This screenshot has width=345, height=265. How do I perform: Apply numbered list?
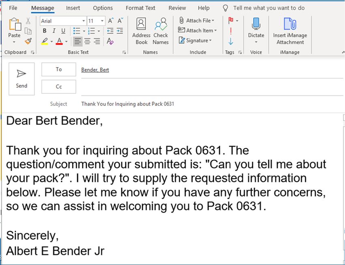click(91, 31)
